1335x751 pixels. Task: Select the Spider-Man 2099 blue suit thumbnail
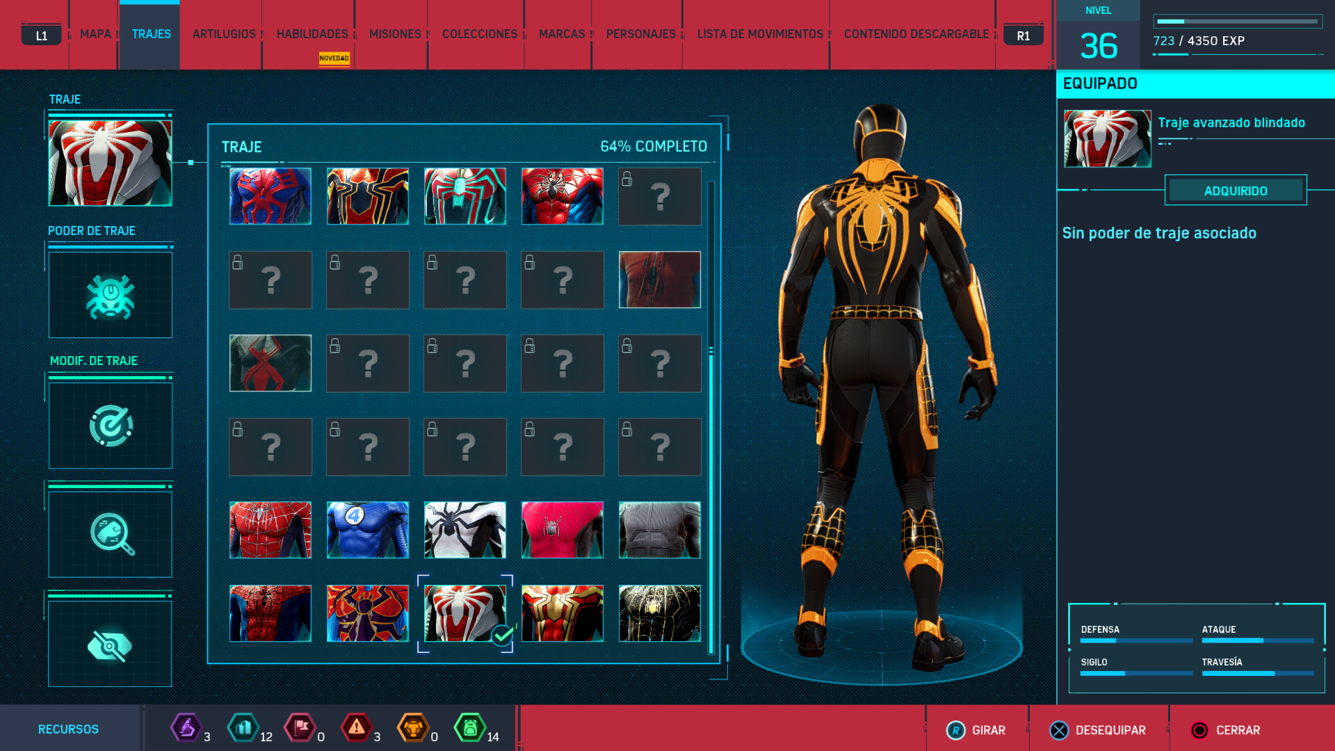click(270, 196)
